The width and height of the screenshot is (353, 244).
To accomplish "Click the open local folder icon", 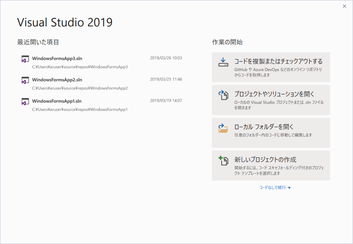I will coord(223,128).
